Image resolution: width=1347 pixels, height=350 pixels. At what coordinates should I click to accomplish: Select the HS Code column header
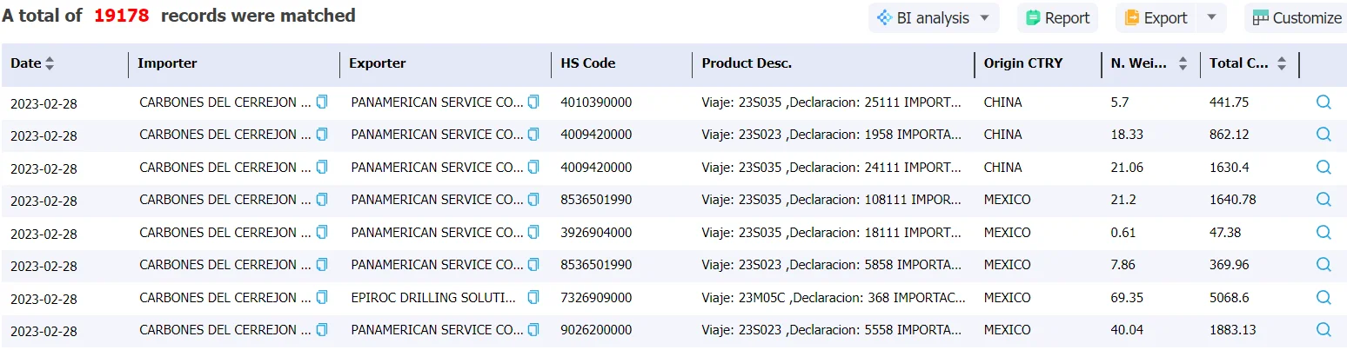coord(587,63)
